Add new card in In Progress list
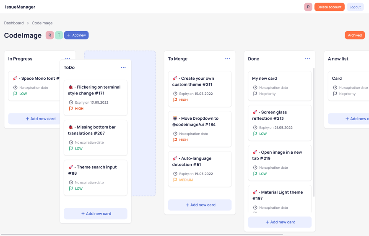The height and width of the screenshot is (236, 369). (34, 119)
